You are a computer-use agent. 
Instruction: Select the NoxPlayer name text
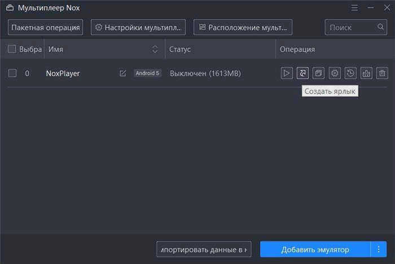[63, 73]
